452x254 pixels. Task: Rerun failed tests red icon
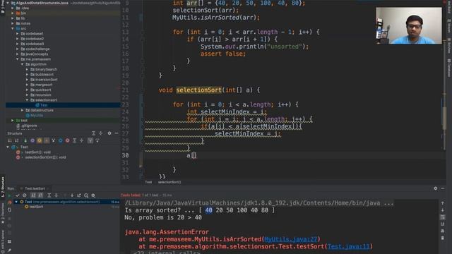point(9,202)
